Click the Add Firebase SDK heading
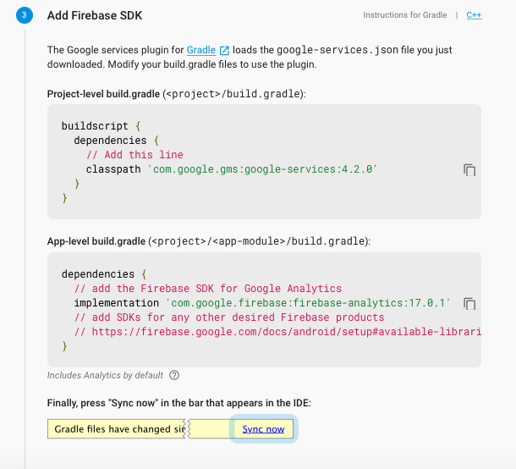 (x=95, y=15)
